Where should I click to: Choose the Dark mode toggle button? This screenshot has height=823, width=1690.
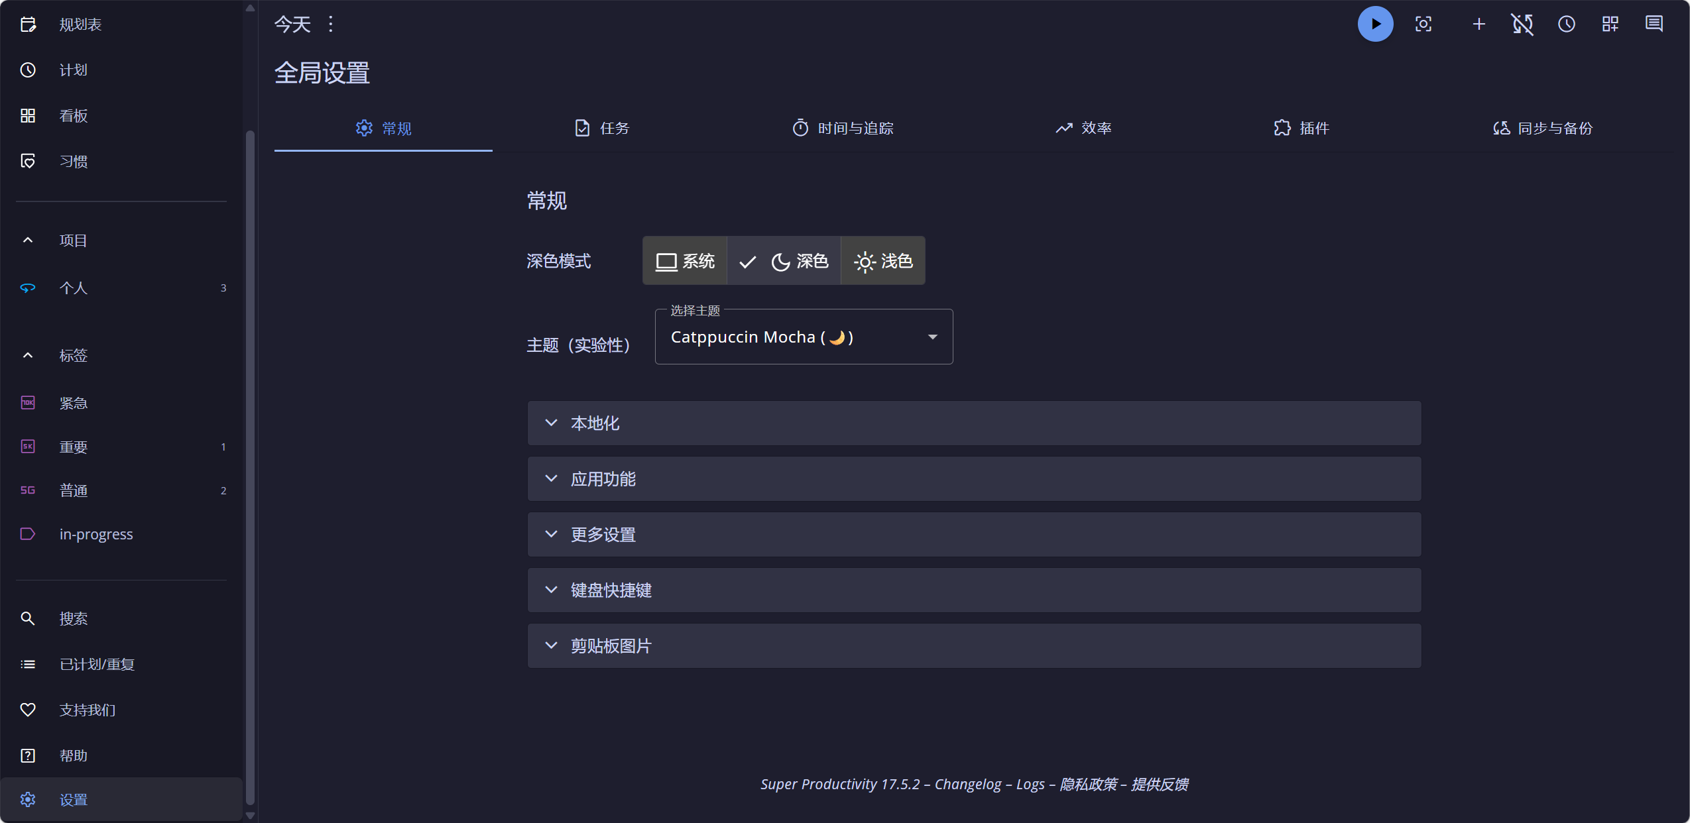pyautogui.click(x=784, y=261)
